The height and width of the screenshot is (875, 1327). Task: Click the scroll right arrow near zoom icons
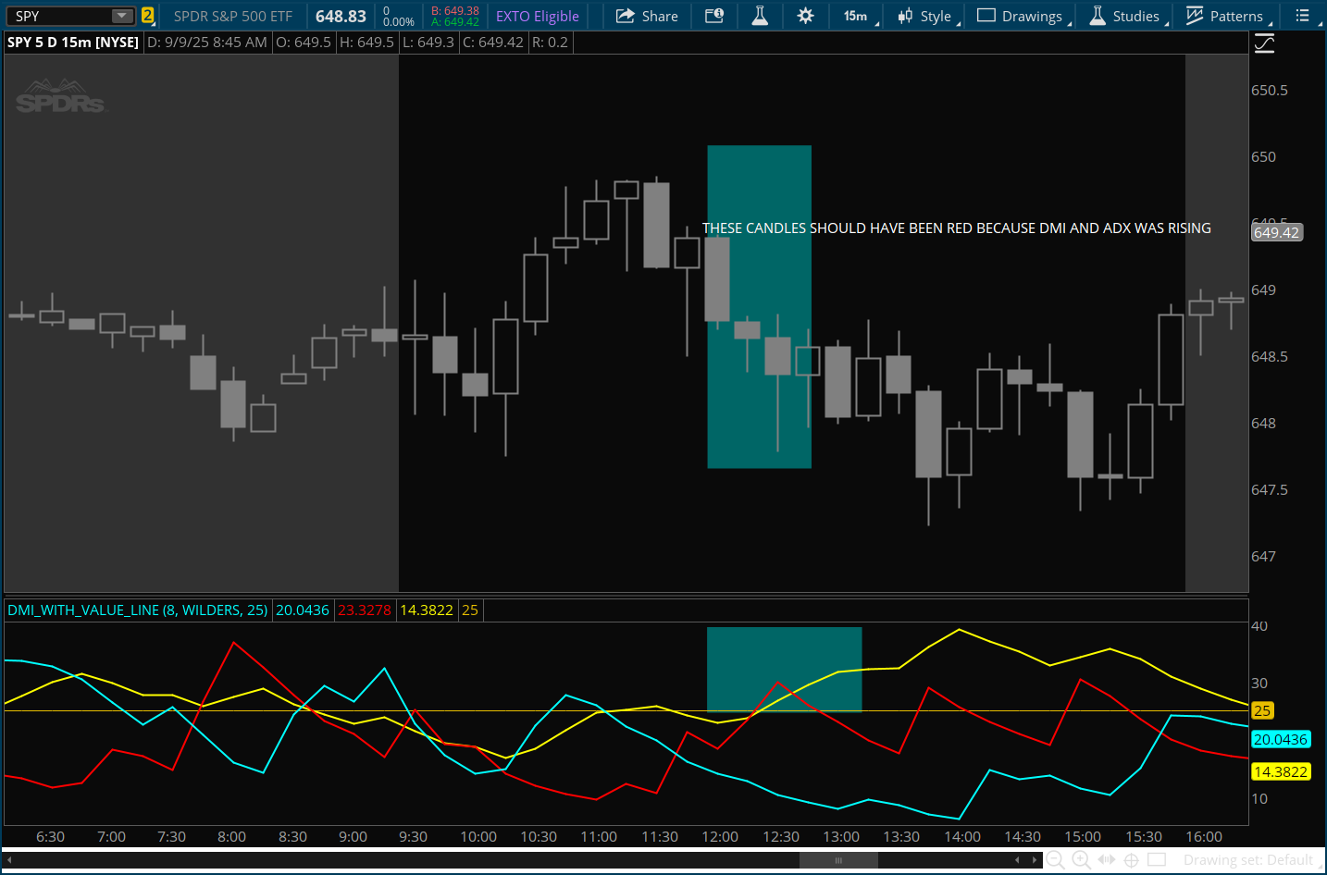click(1034, 860)
